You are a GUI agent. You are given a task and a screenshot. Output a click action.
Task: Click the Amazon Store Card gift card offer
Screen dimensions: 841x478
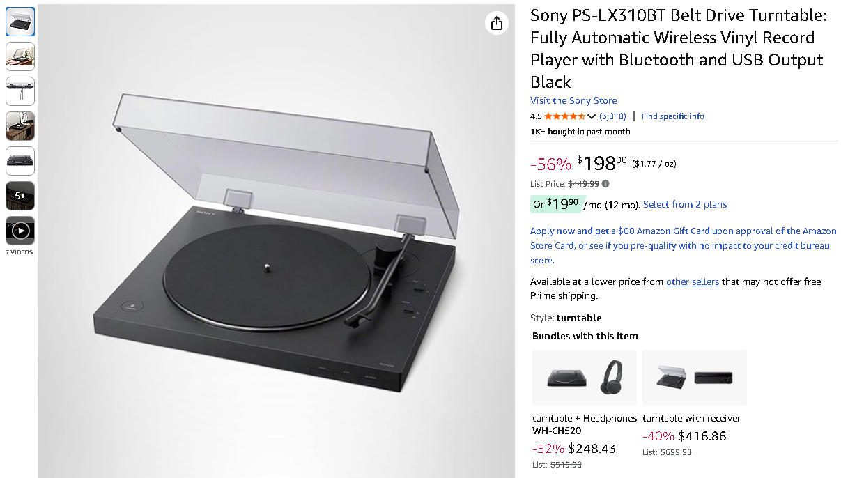[x=683, y=245]
